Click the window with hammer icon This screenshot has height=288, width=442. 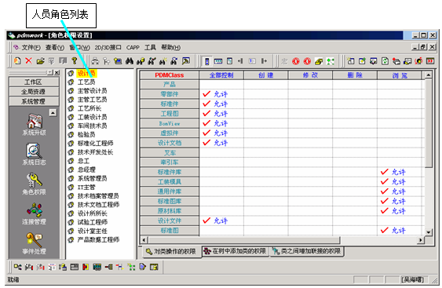pyautogui.click(x=186, y=61)
